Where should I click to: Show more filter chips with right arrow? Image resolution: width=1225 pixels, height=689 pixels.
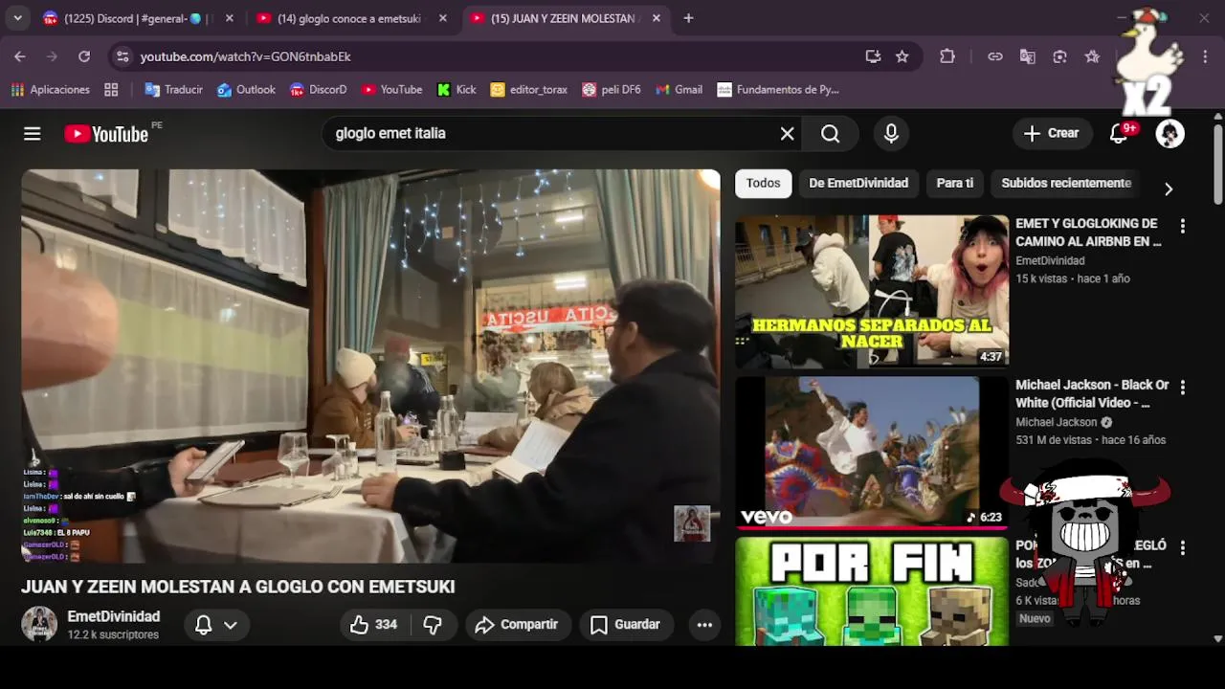coord(1169,189)
